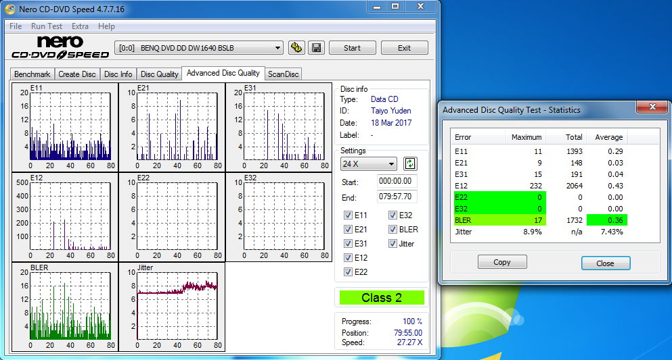Image resolution: width=672 pixels, height=360 pixels.
Task: Click the Taiyo Yuden disc ID text
Action: coord(391,111)
